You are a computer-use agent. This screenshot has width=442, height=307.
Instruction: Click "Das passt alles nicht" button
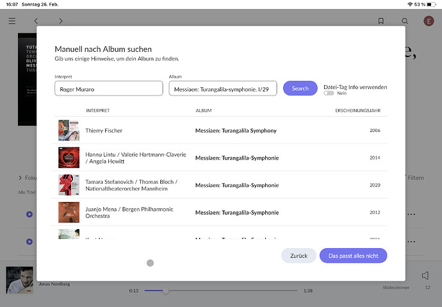point(353,256)
